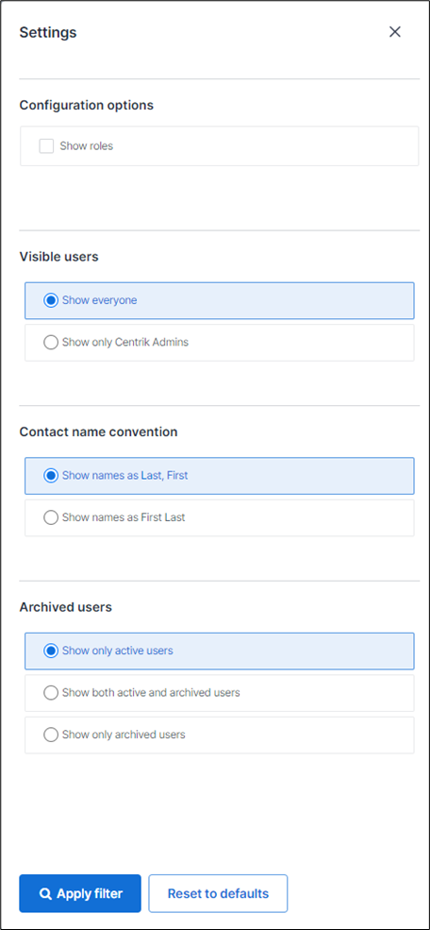This screenshot has height=930, width=430.
Task: Switch to Show names as First Last
Action: click(51, 517)
